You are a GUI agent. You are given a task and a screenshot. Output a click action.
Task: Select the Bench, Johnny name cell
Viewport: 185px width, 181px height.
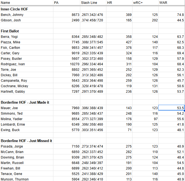click(x=27, y=15)
